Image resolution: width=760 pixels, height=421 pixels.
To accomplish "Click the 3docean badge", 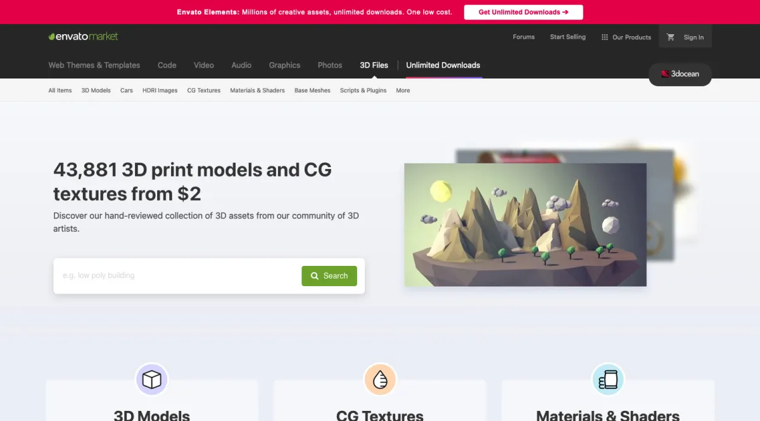I will (x=680, y=74).
